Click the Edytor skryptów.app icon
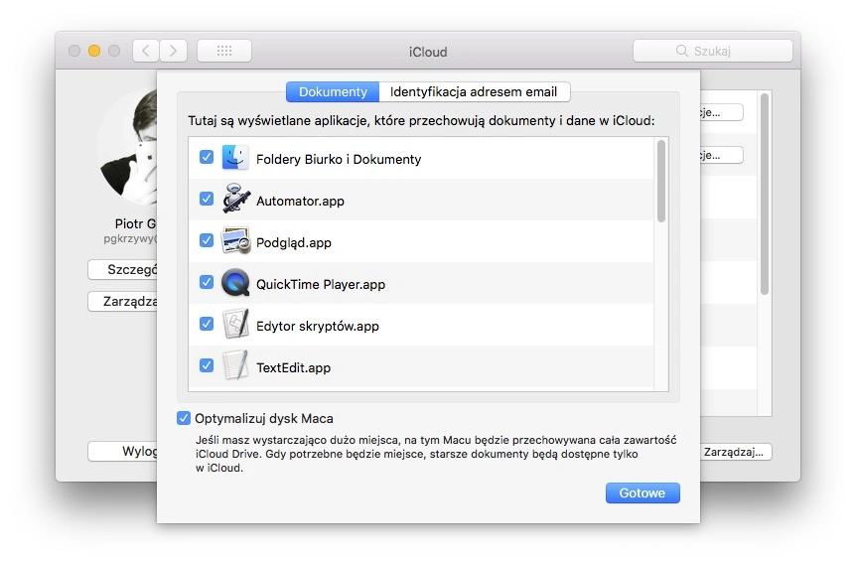The width and height of the screenshot is (856, 561). click(x=235, y=324)
